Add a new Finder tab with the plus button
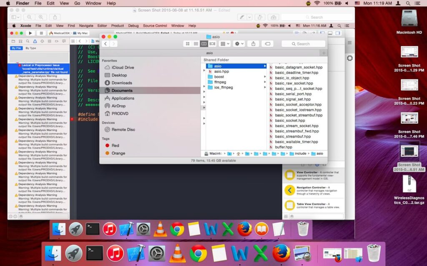The width and height of the screenshot is (427, 266). tap(324, 53)
